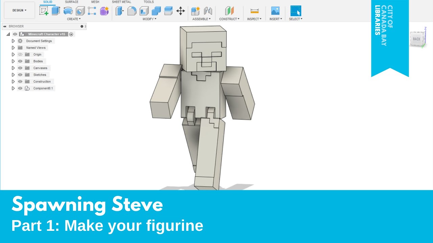The image size is (433, 243).
Task: Select the Offset Plane construct tool
Action: click(x=229, y=11)
